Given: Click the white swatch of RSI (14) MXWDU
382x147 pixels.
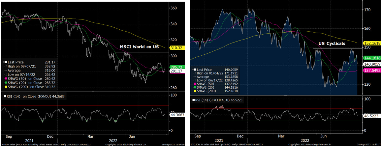Looking at the screenshot, I should tap(5, 96).
